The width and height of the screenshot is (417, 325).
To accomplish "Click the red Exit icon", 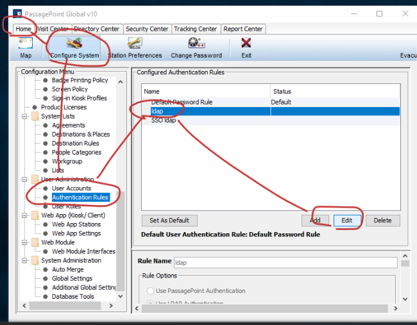I will [246, 44].
